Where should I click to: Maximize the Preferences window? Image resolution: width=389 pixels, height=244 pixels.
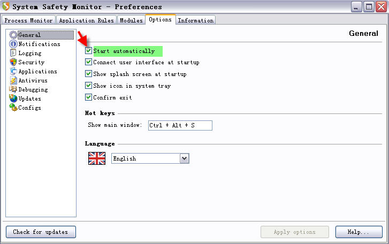point(369,7)
